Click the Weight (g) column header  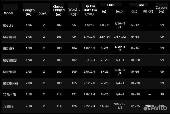coord(74,11)
